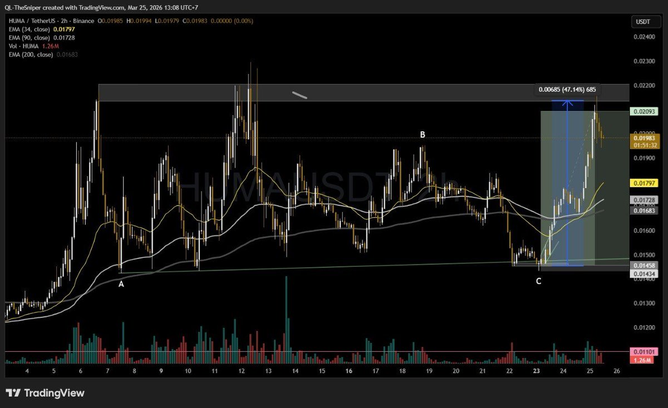The image size is (668, 408).
Task: Click the current price tag 0.01983
Action: coord(645,137)
